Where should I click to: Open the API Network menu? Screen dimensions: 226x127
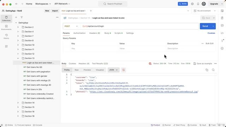[x=62, y=4]
